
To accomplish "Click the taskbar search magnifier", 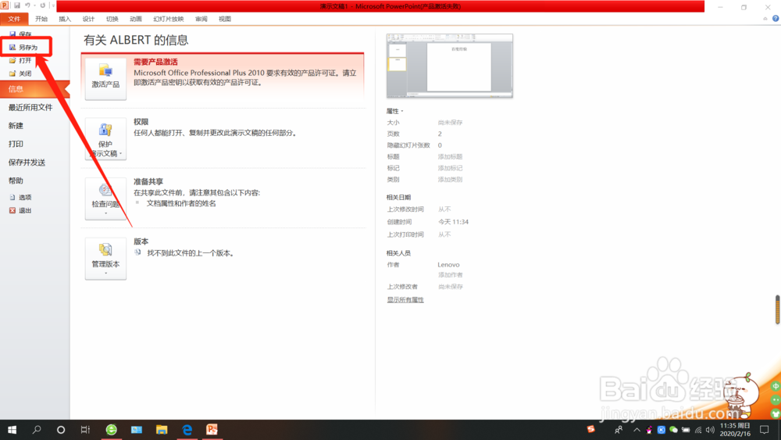I will tap(37, 430).
